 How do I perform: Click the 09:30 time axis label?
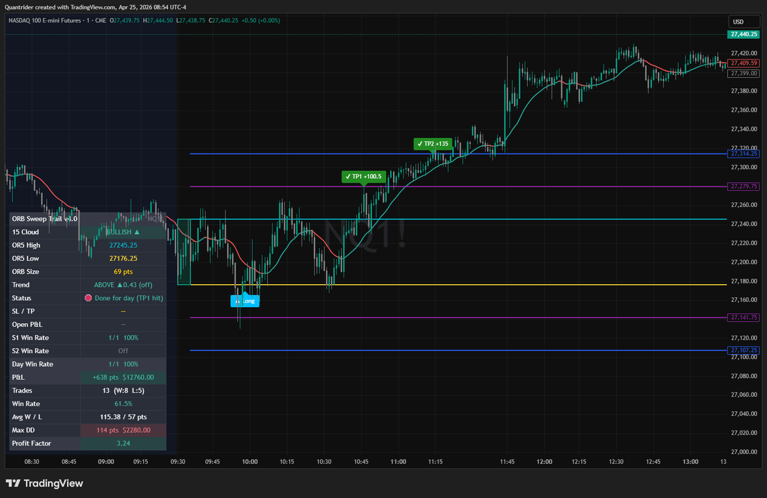coord(178,462)
